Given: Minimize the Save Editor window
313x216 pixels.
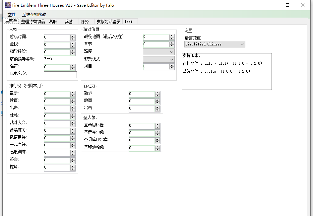Looking at the screenshot, I should [x=273, y=5].
